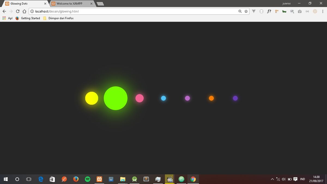Open the IP lookup extension icon

click(x=292, y=11)
